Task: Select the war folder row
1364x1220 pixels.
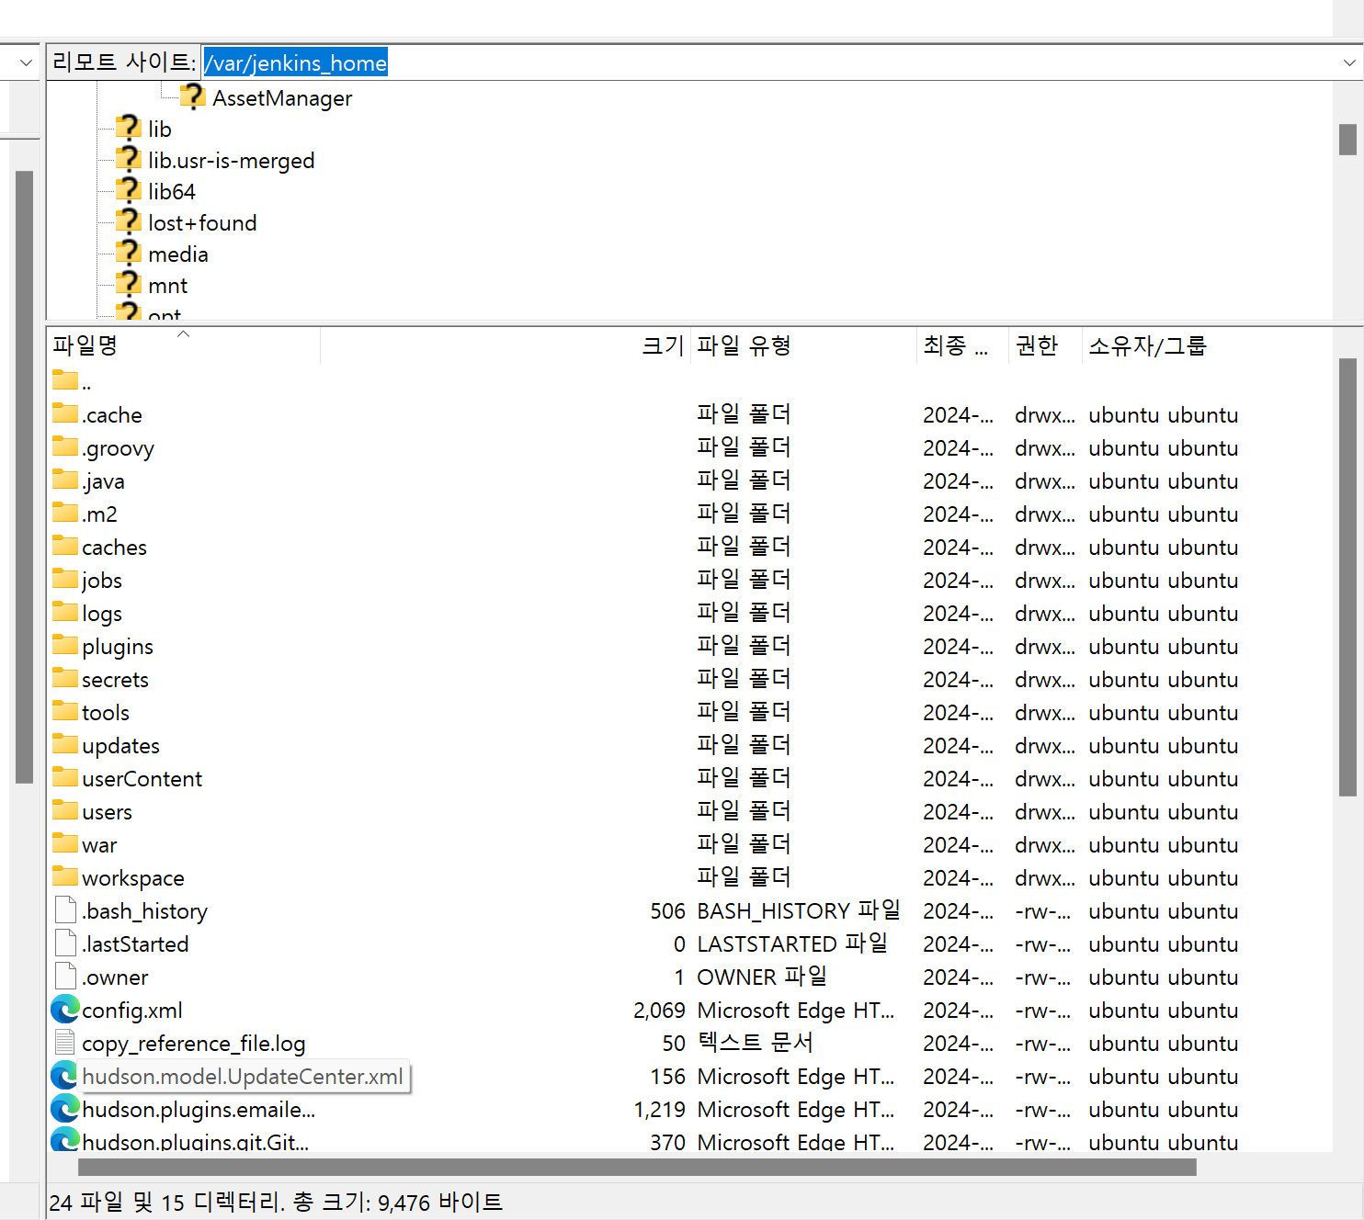Action: tap(689, 844)
